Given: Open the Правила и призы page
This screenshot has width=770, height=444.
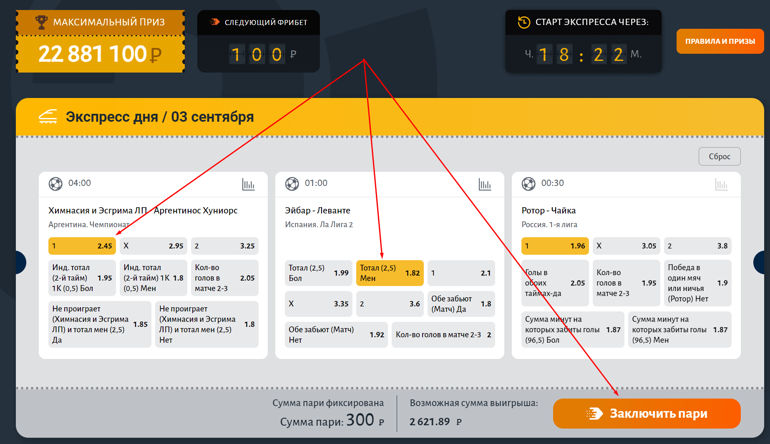Looking at the screenshot, I should 720,41.
